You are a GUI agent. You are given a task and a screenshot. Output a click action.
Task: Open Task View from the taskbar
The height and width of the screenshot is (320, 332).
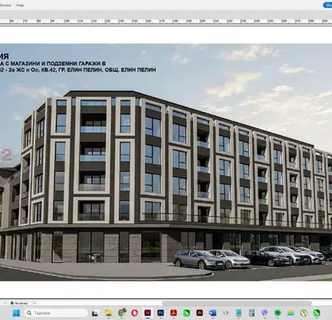pos(95,313)
